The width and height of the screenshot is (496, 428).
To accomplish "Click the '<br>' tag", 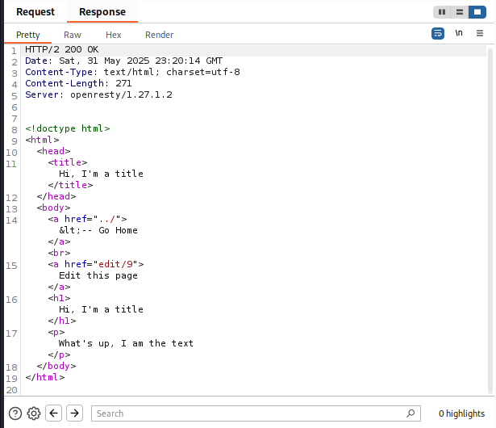I will click(x=59, y=253).
